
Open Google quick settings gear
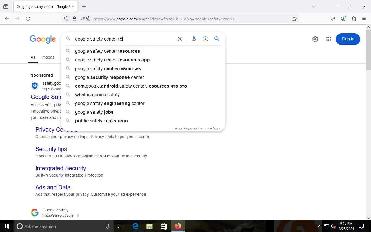click(315, 39)
